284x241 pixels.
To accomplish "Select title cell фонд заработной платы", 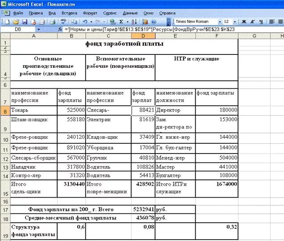I will pos(124,46).
